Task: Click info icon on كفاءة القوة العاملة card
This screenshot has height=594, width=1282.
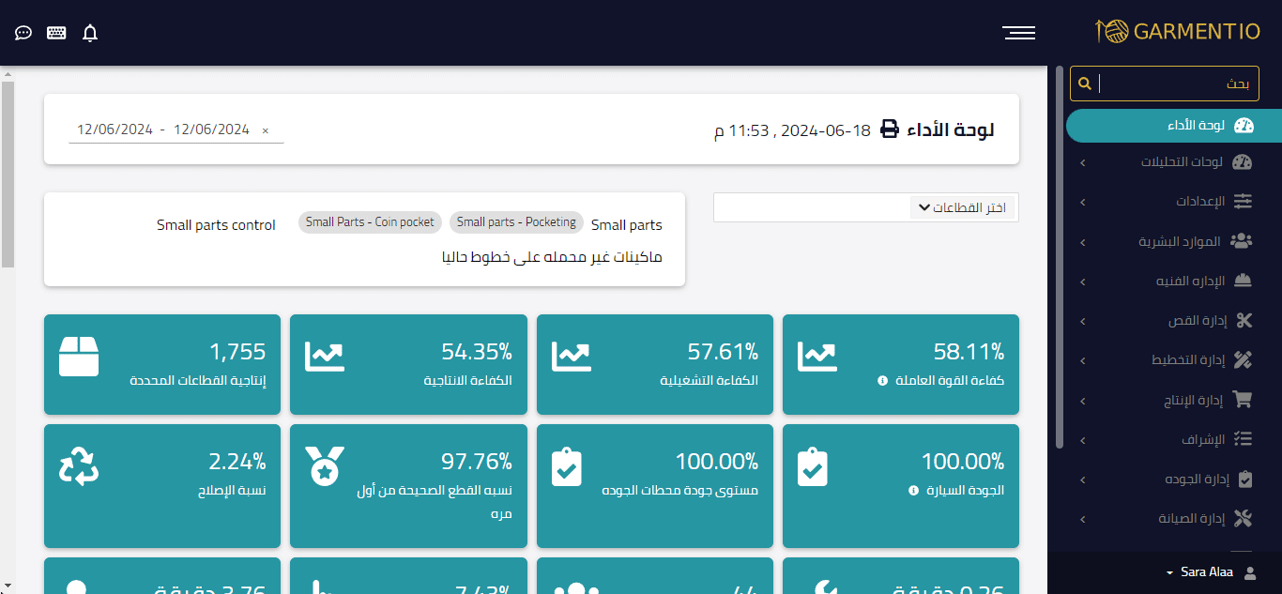Action: [882, 381]
